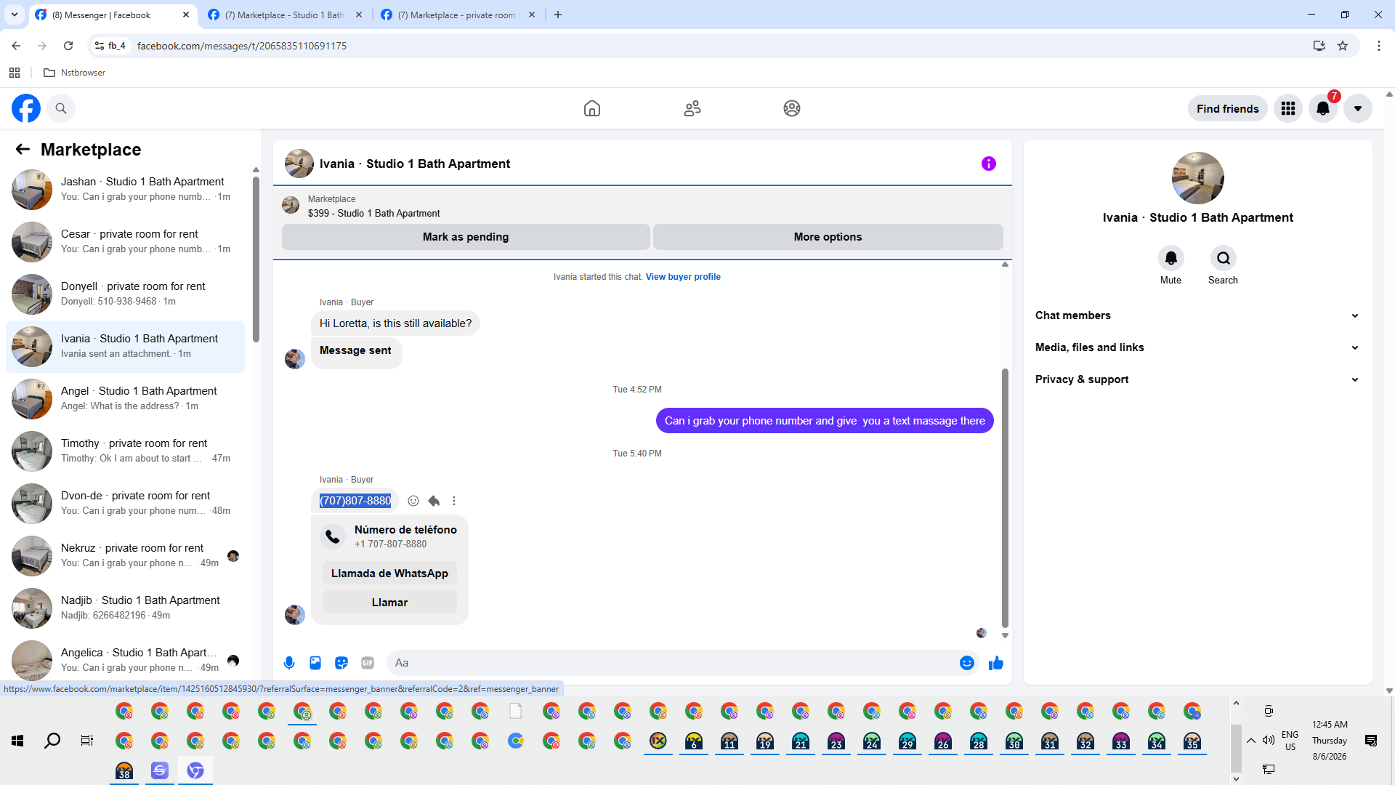Go to the Home feed icon

592,108
